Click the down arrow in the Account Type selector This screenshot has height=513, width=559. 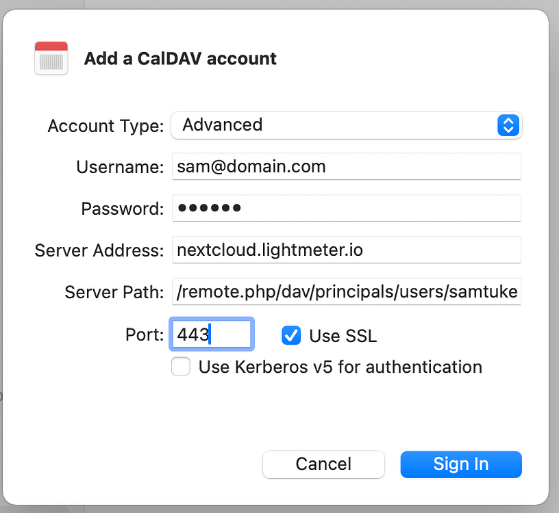(x=508, y=129)
